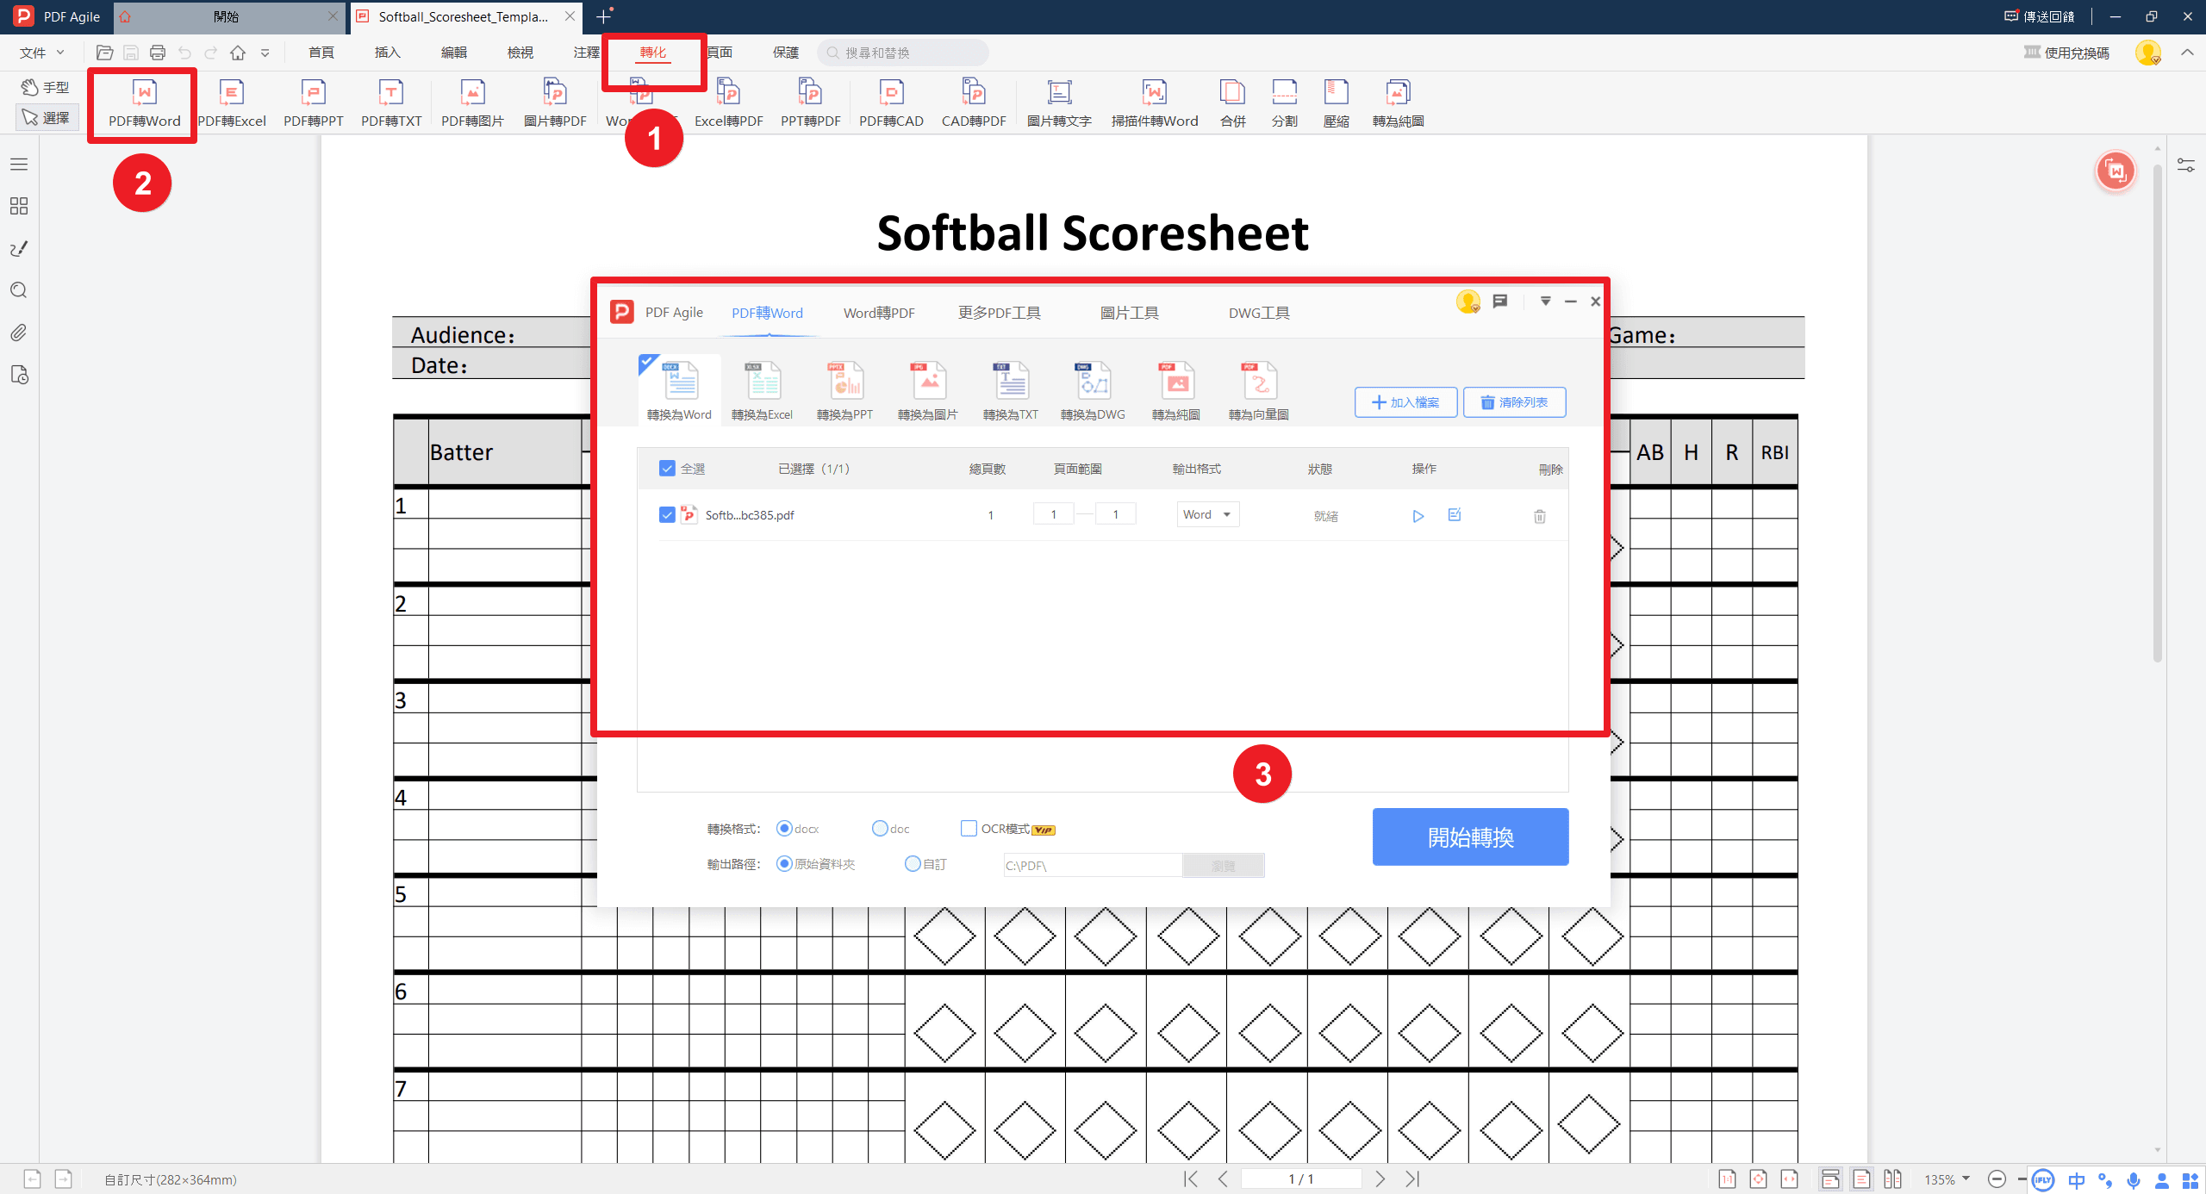
Task: Enable the OCR模式 checkbox
Action: 969,828
